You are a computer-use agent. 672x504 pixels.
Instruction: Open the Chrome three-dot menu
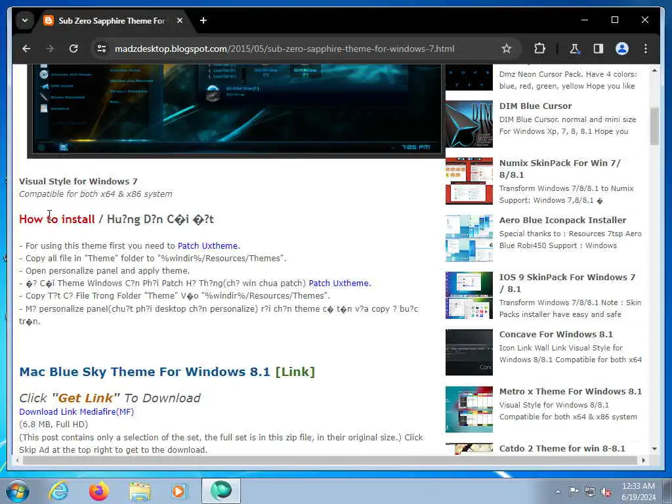(646, 49)
